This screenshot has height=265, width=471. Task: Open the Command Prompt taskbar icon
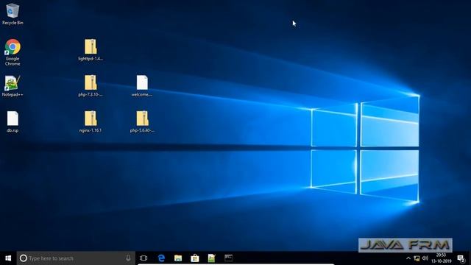point(229,258)
